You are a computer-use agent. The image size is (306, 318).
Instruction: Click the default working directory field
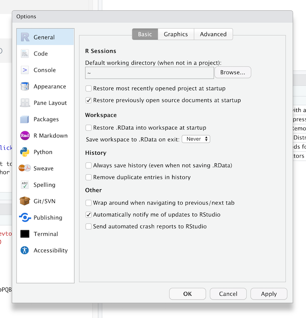click(x=149, y=73)
